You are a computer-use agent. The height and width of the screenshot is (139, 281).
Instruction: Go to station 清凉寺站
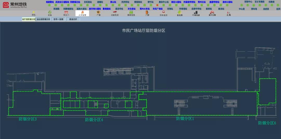pos(119,9)
